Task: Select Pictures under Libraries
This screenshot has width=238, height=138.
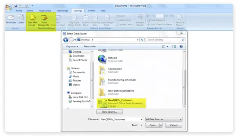Action: (x=75, y=81)
